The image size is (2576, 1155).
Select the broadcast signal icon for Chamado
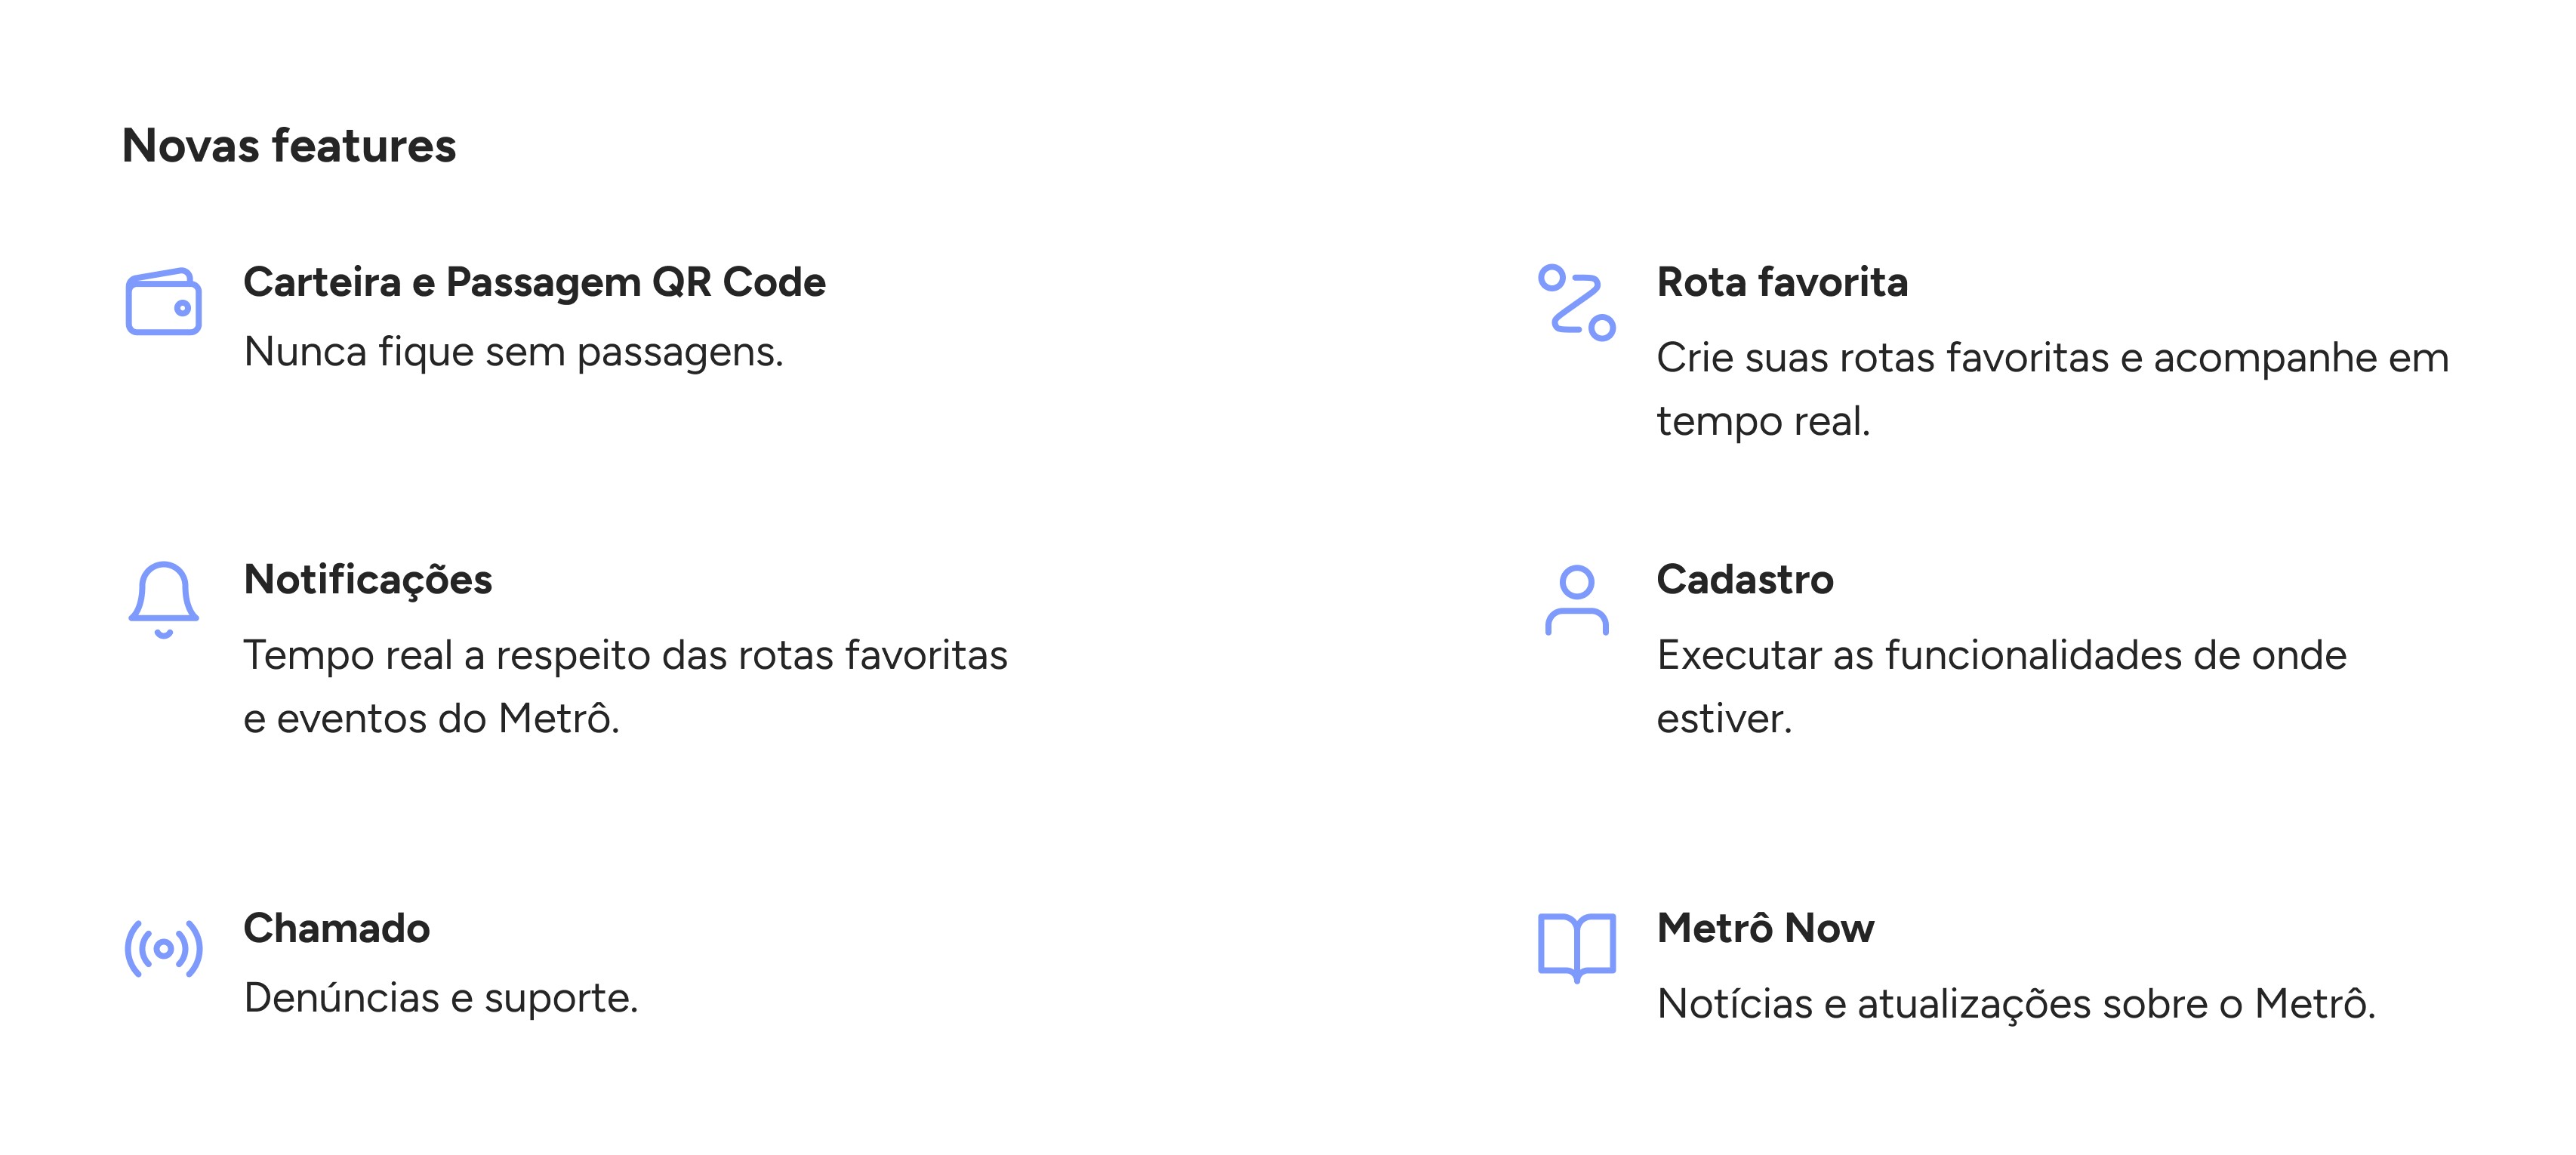pyautogui.click(x=163, y=948)
